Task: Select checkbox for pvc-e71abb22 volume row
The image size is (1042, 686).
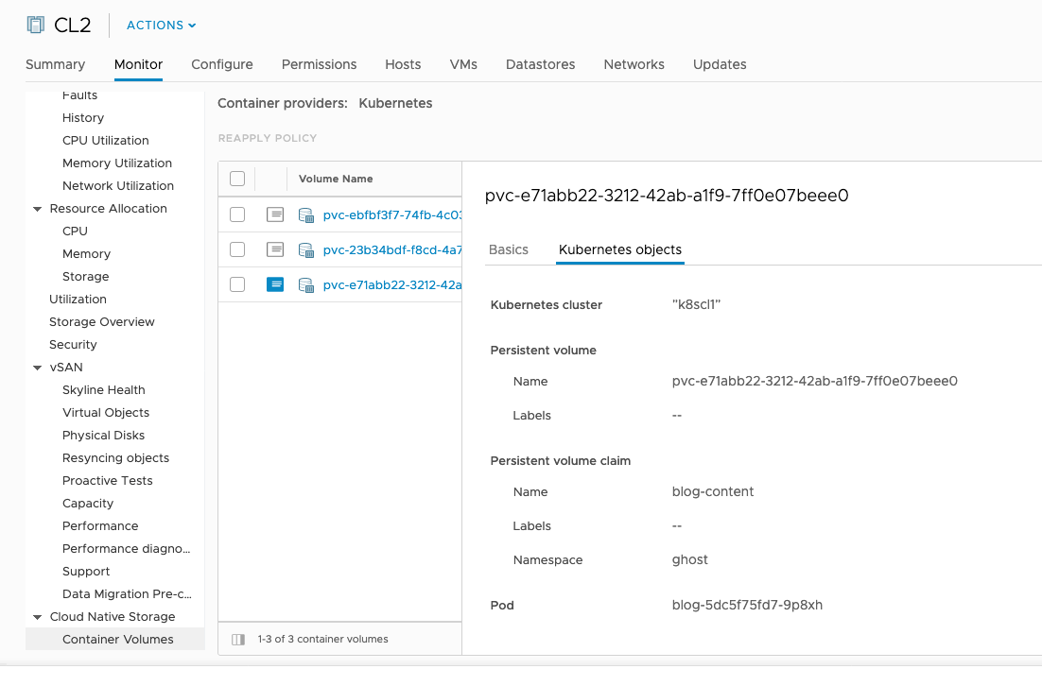Action: [x=237, y=284]
